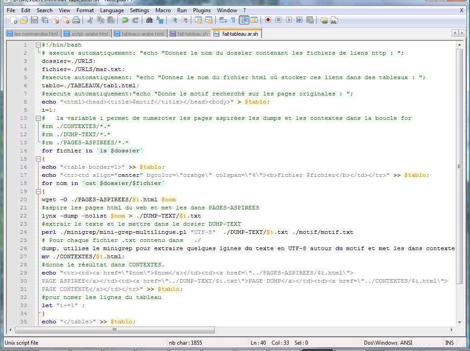Collapse fold marker at line 10
470x351 pixels.
(38, 118)
